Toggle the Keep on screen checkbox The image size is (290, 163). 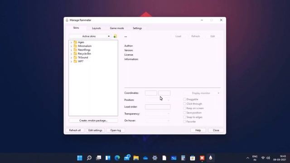point(184,108)
